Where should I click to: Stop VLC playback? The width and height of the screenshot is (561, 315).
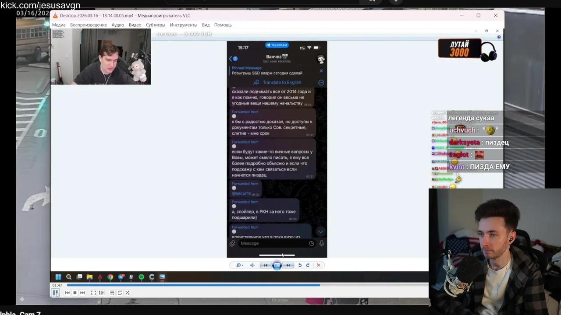[x=75, y=293]
